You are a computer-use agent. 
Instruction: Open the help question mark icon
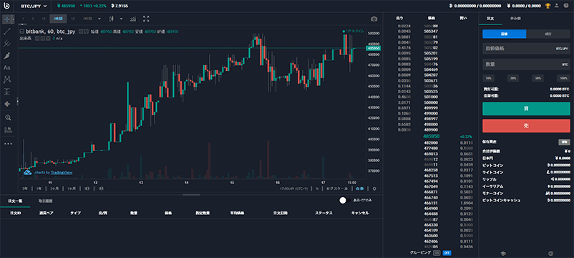tap(566, 6)
